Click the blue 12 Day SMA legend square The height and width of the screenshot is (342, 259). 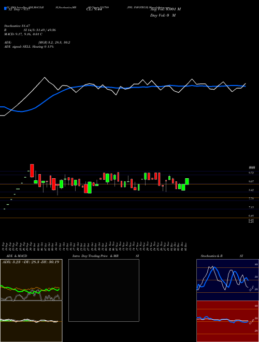coord(5,9)
